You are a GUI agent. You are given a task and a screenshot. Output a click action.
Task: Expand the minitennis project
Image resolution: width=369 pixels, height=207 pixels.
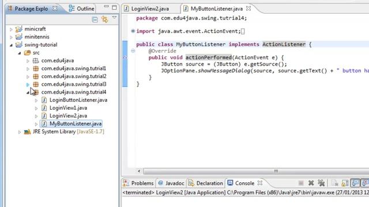click(x=11, y=37)
